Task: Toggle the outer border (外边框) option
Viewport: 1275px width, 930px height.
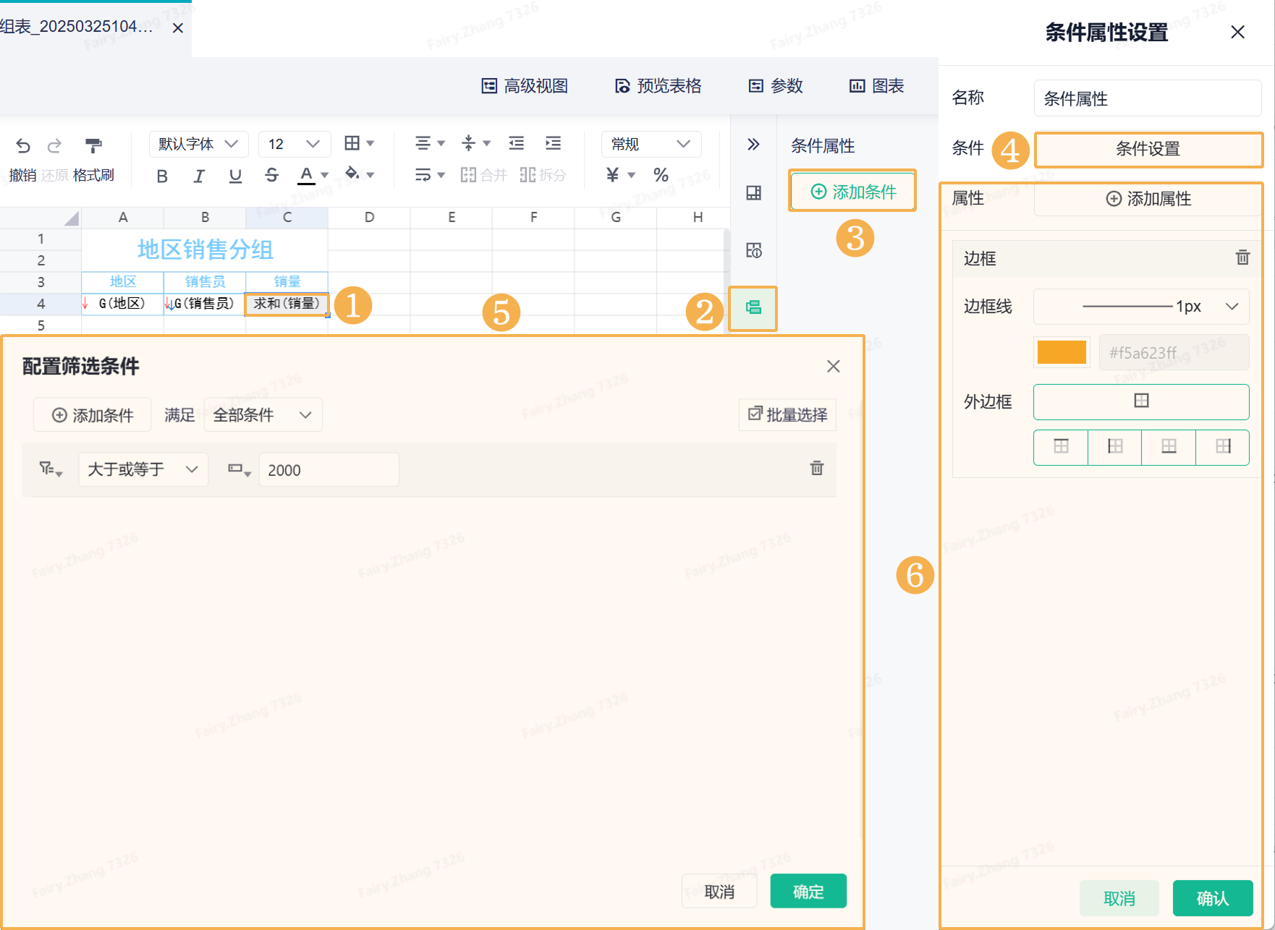Action: click(x=1141, y=401)
